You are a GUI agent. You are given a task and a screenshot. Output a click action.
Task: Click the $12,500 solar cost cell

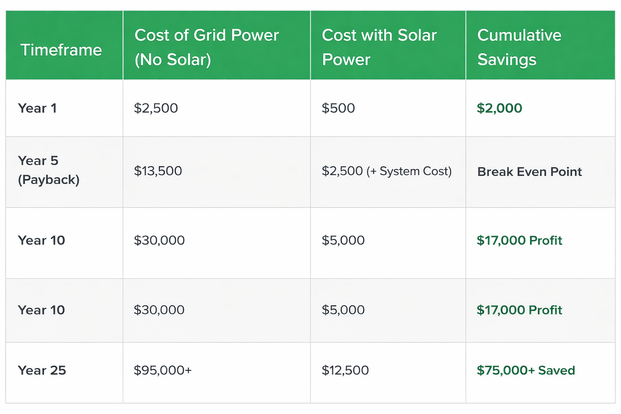pyautogui.click(x=345, y=370)
